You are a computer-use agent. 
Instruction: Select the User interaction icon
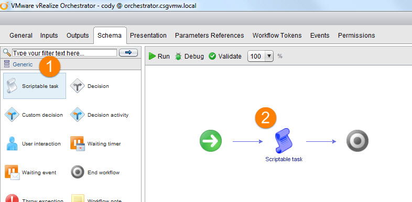[x=12, y=144]
